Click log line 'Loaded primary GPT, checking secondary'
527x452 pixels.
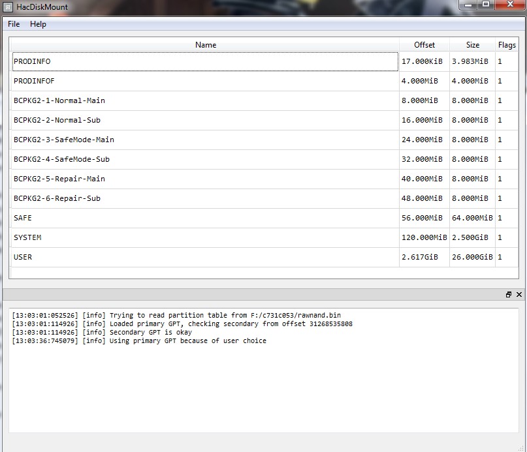pyautogui.click(x=182, y=324)
